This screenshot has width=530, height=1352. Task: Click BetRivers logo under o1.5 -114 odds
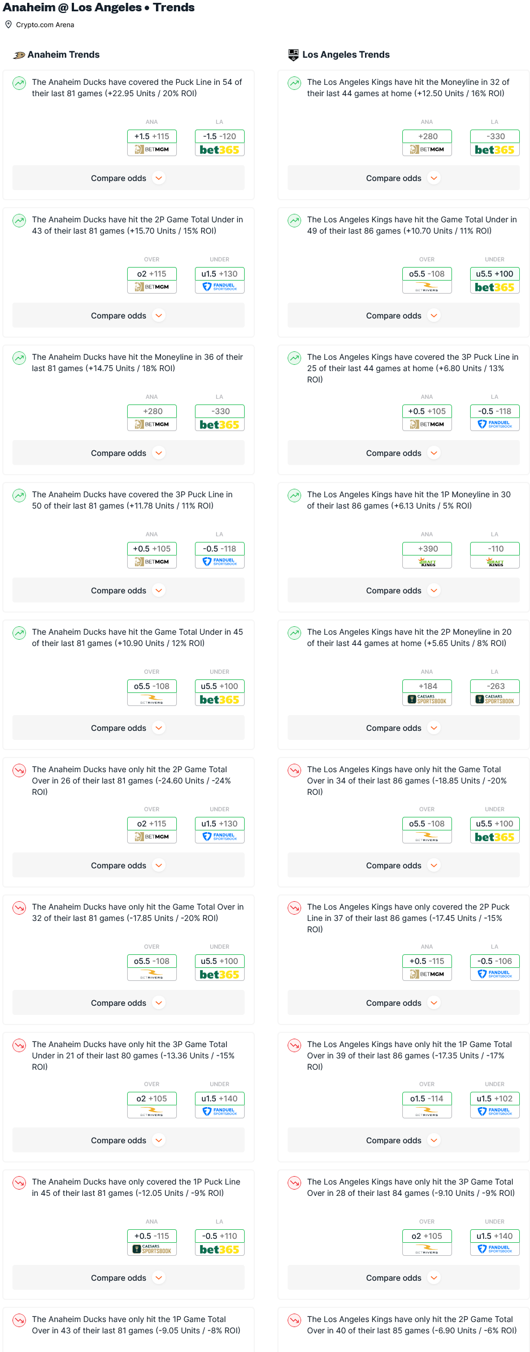427,1112
